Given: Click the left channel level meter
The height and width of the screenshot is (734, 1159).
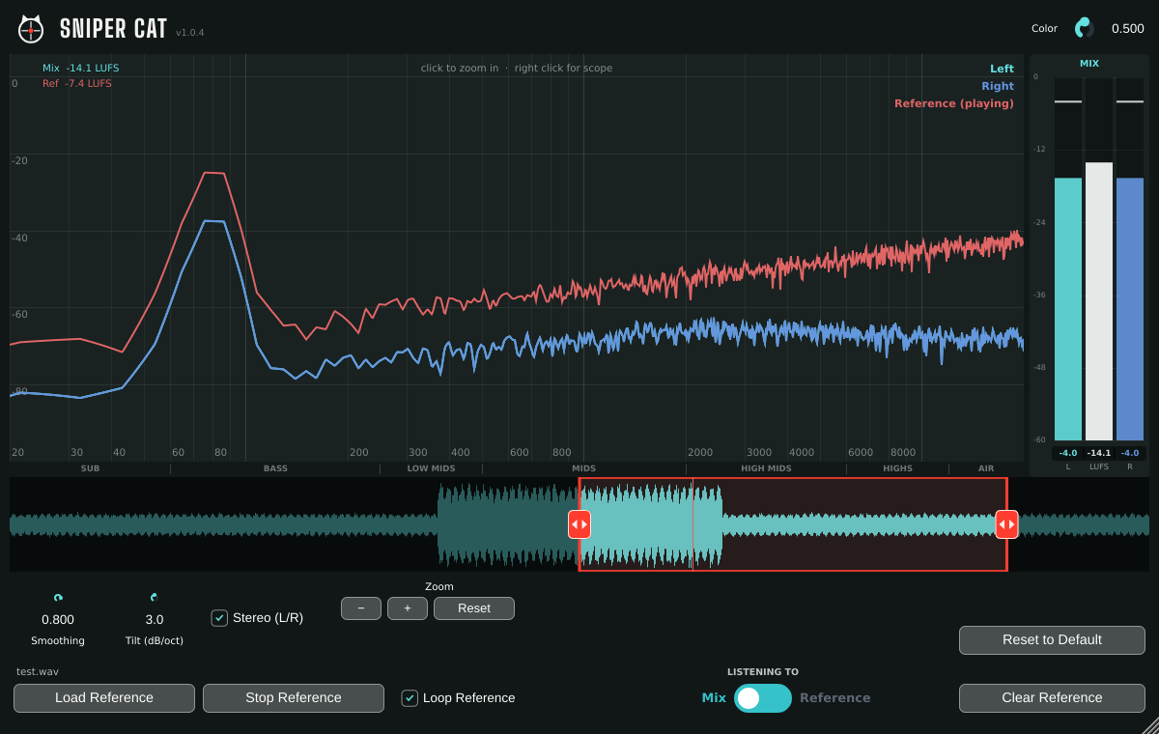Looking at the screenshot, I should (x=1068, y=259).
